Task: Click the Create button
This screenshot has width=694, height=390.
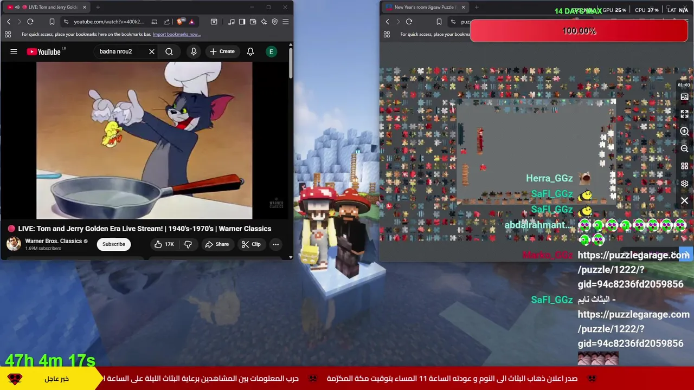Action: tap(222, 51)
